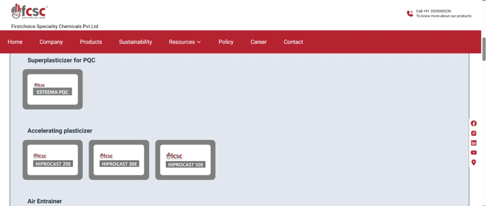
Task: Expand the Resources dropdown chevron
Action: coord(199,42)
